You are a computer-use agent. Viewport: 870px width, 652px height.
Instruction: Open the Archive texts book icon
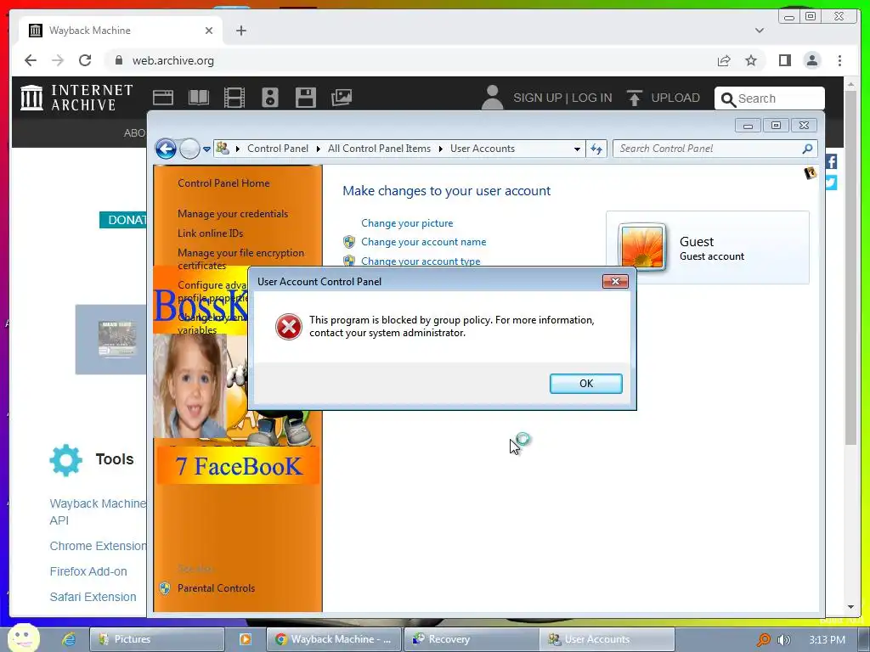coord(199,98)
